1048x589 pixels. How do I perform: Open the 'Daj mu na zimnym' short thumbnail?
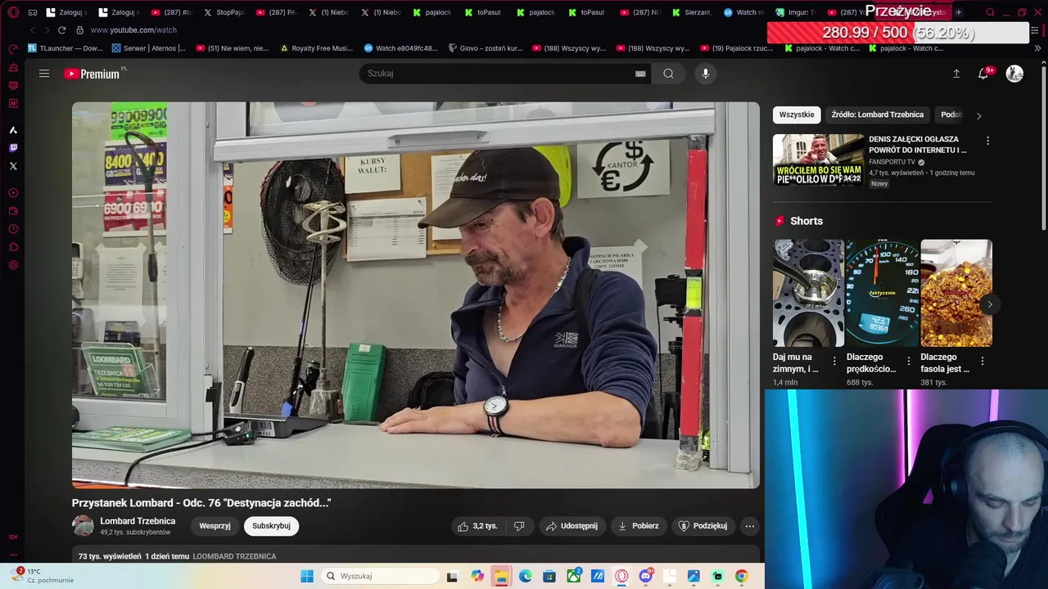click(808, 293)
